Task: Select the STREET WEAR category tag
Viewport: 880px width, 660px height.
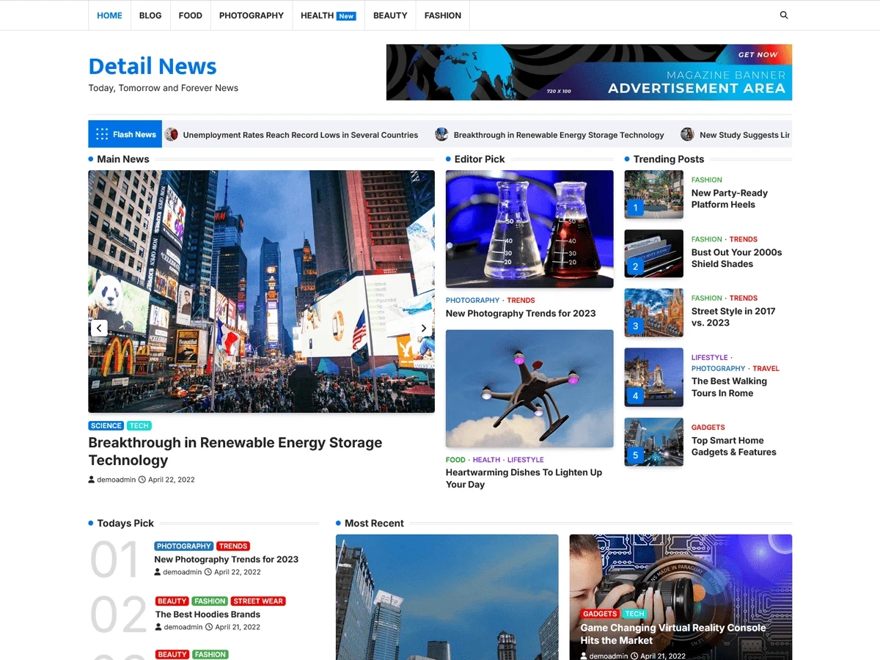Action: point(258,601)
